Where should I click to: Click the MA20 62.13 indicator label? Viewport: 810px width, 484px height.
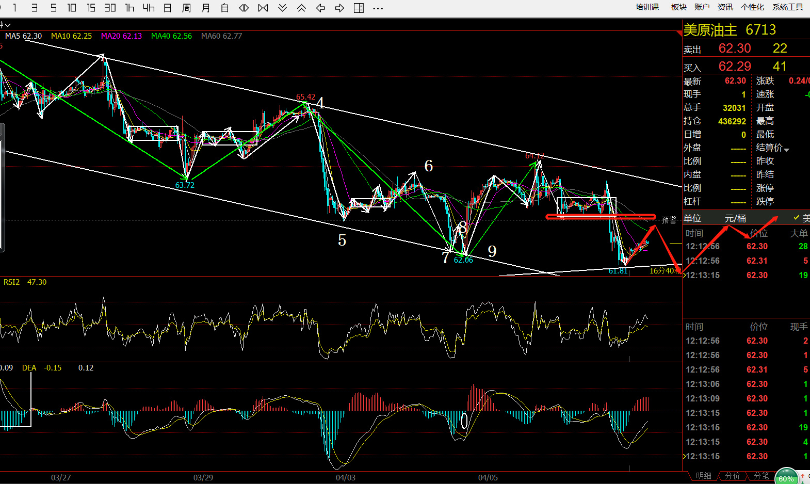[x=121, y=36]
